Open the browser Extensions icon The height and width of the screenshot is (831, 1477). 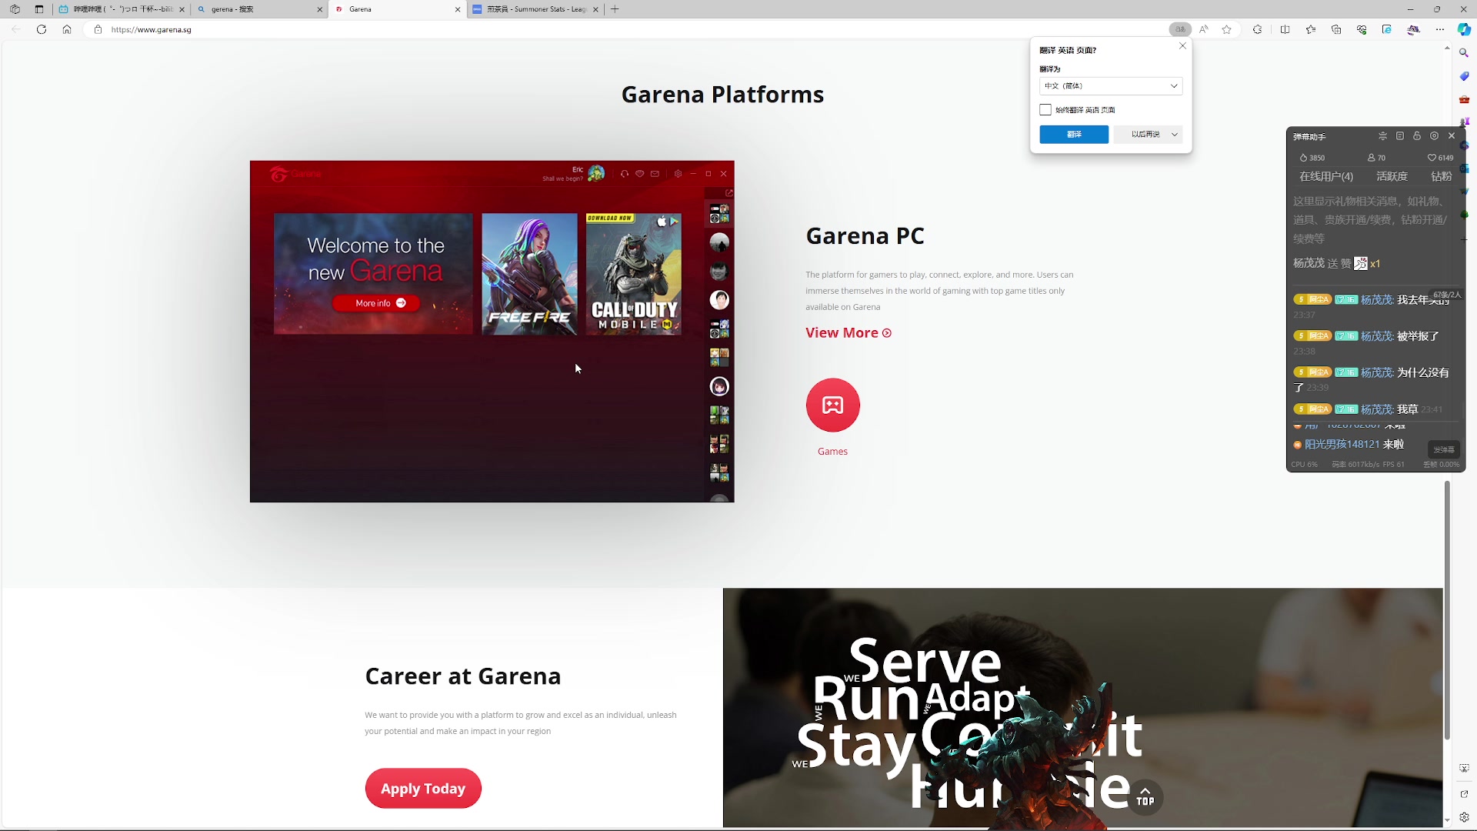pyautogui.click(x=1257, y=29)
